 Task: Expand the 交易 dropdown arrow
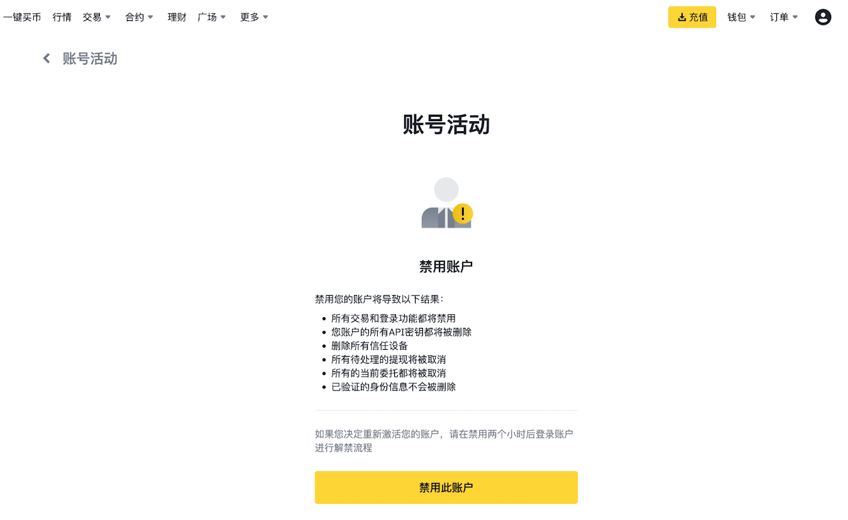click(107, 18)
